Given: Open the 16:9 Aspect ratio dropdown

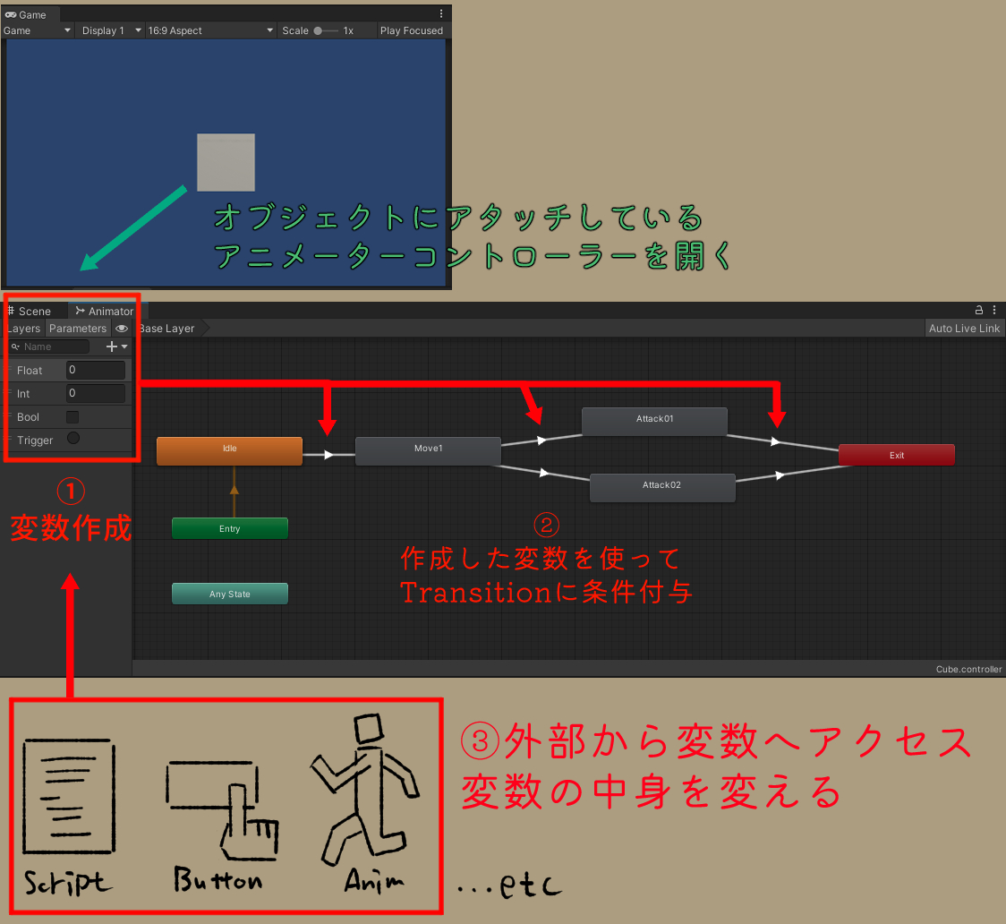Looking at the screenshot, I should point(210,30).
